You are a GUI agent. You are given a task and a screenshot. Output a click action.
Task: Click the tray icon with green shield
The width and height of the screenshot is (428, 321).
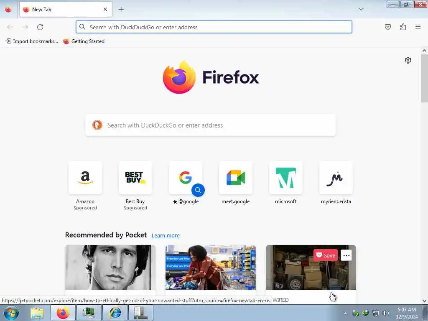(356, 313)
